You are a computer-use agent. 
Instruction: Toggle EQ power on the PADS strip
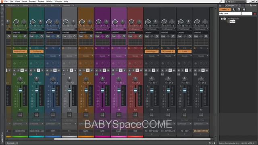124,36
